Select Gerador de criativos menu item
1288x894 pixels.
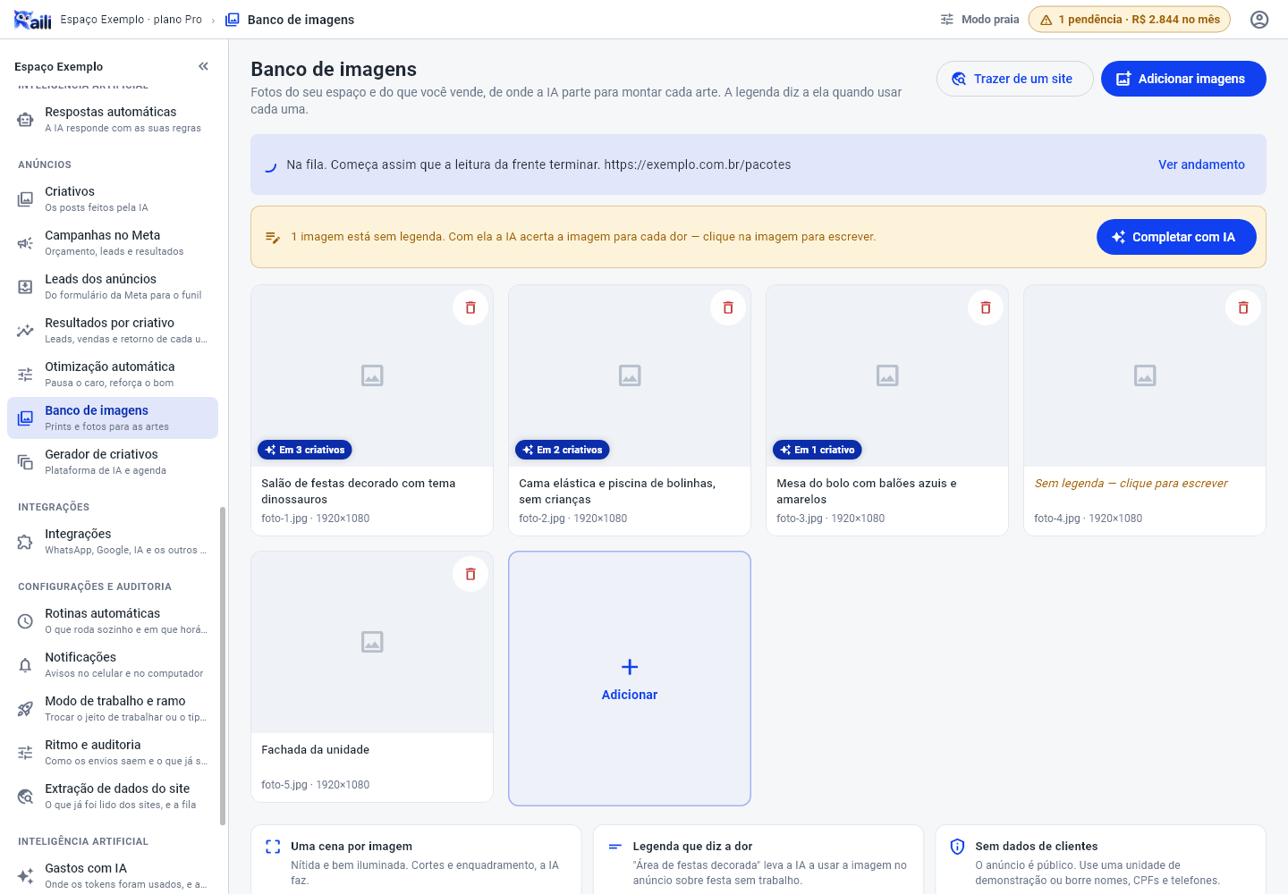pos(113,461)
